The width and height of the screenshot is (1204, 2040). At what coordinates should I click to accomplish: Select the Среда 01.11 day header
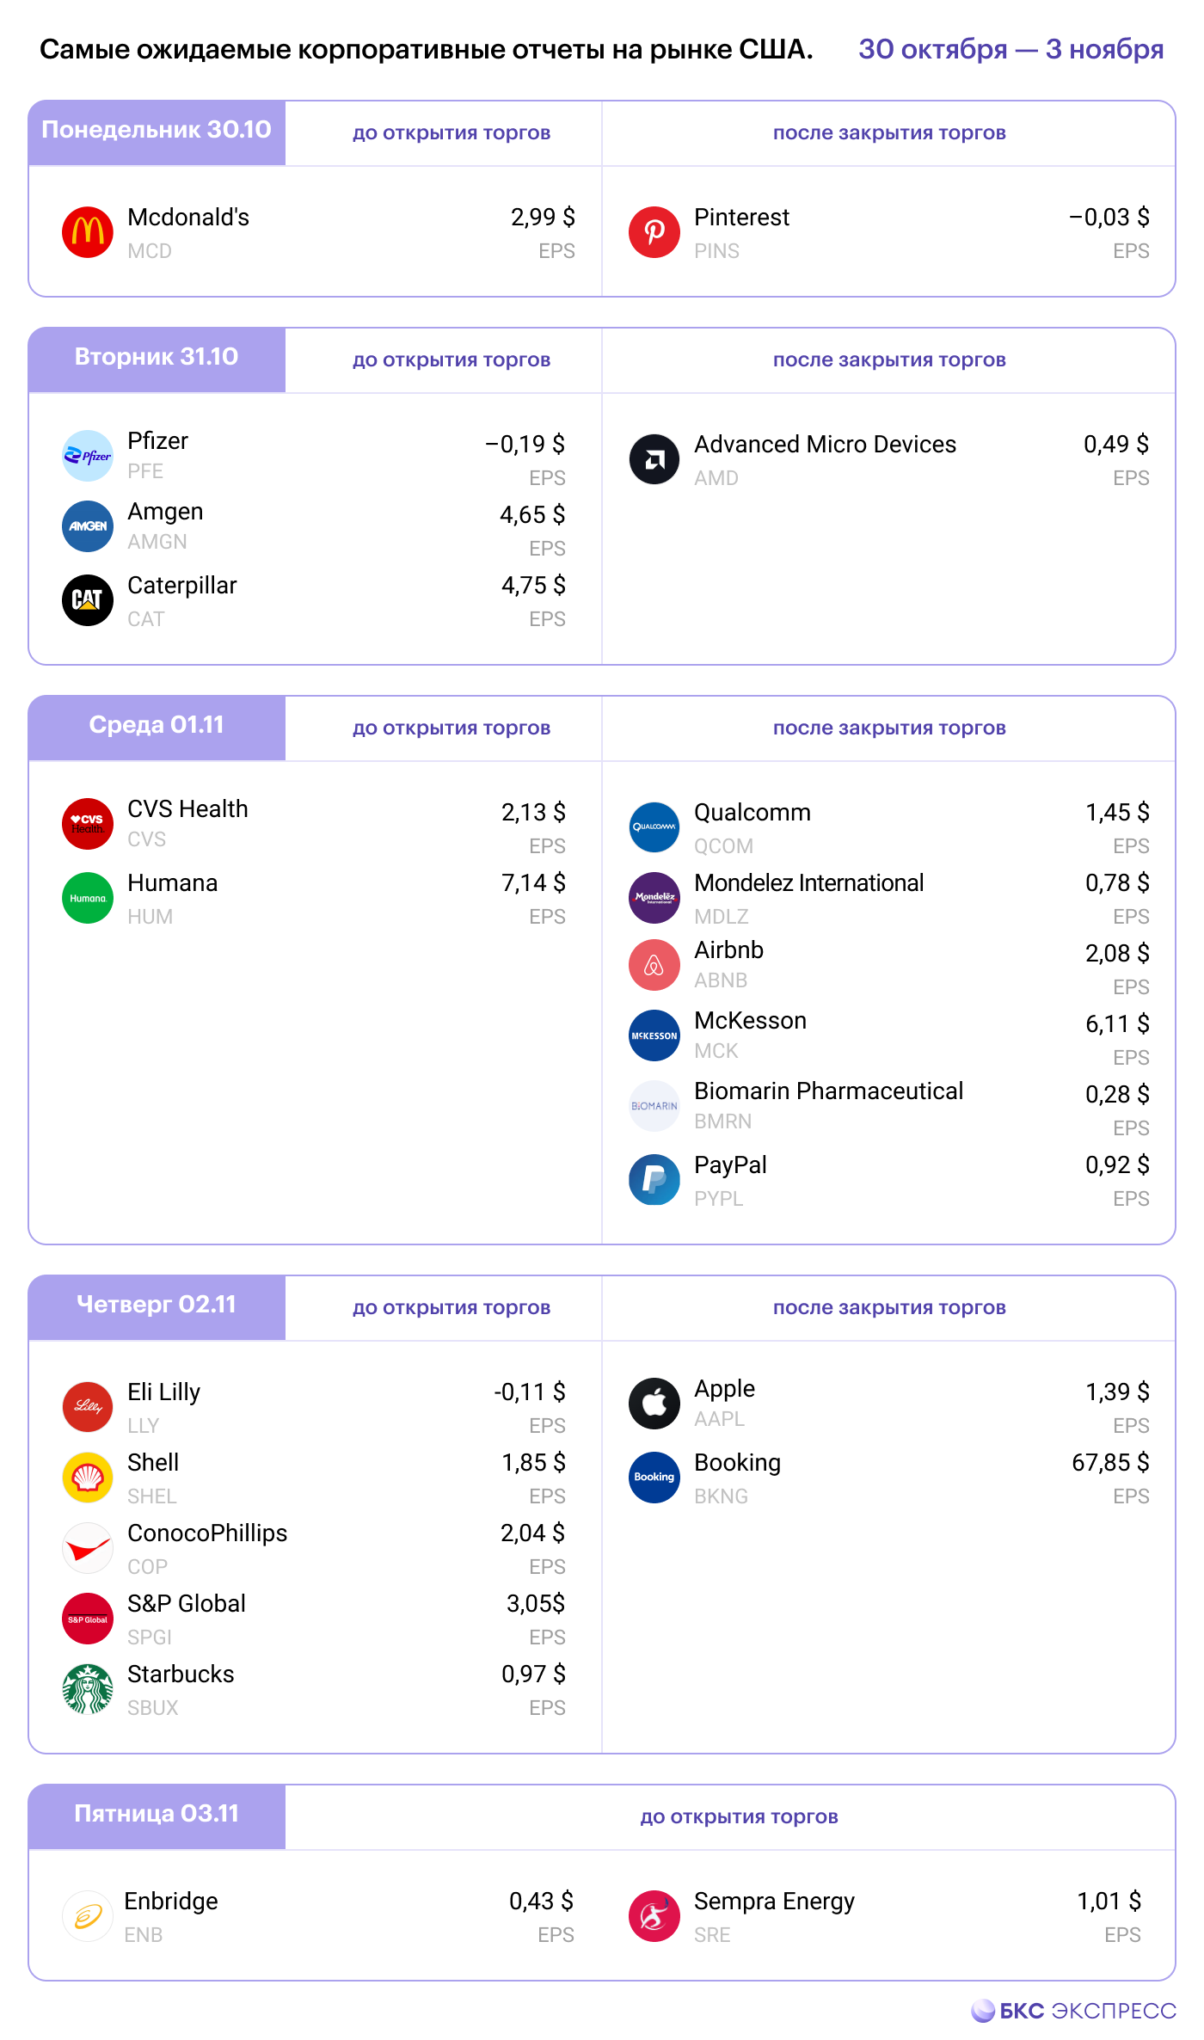tap(157, 728)
